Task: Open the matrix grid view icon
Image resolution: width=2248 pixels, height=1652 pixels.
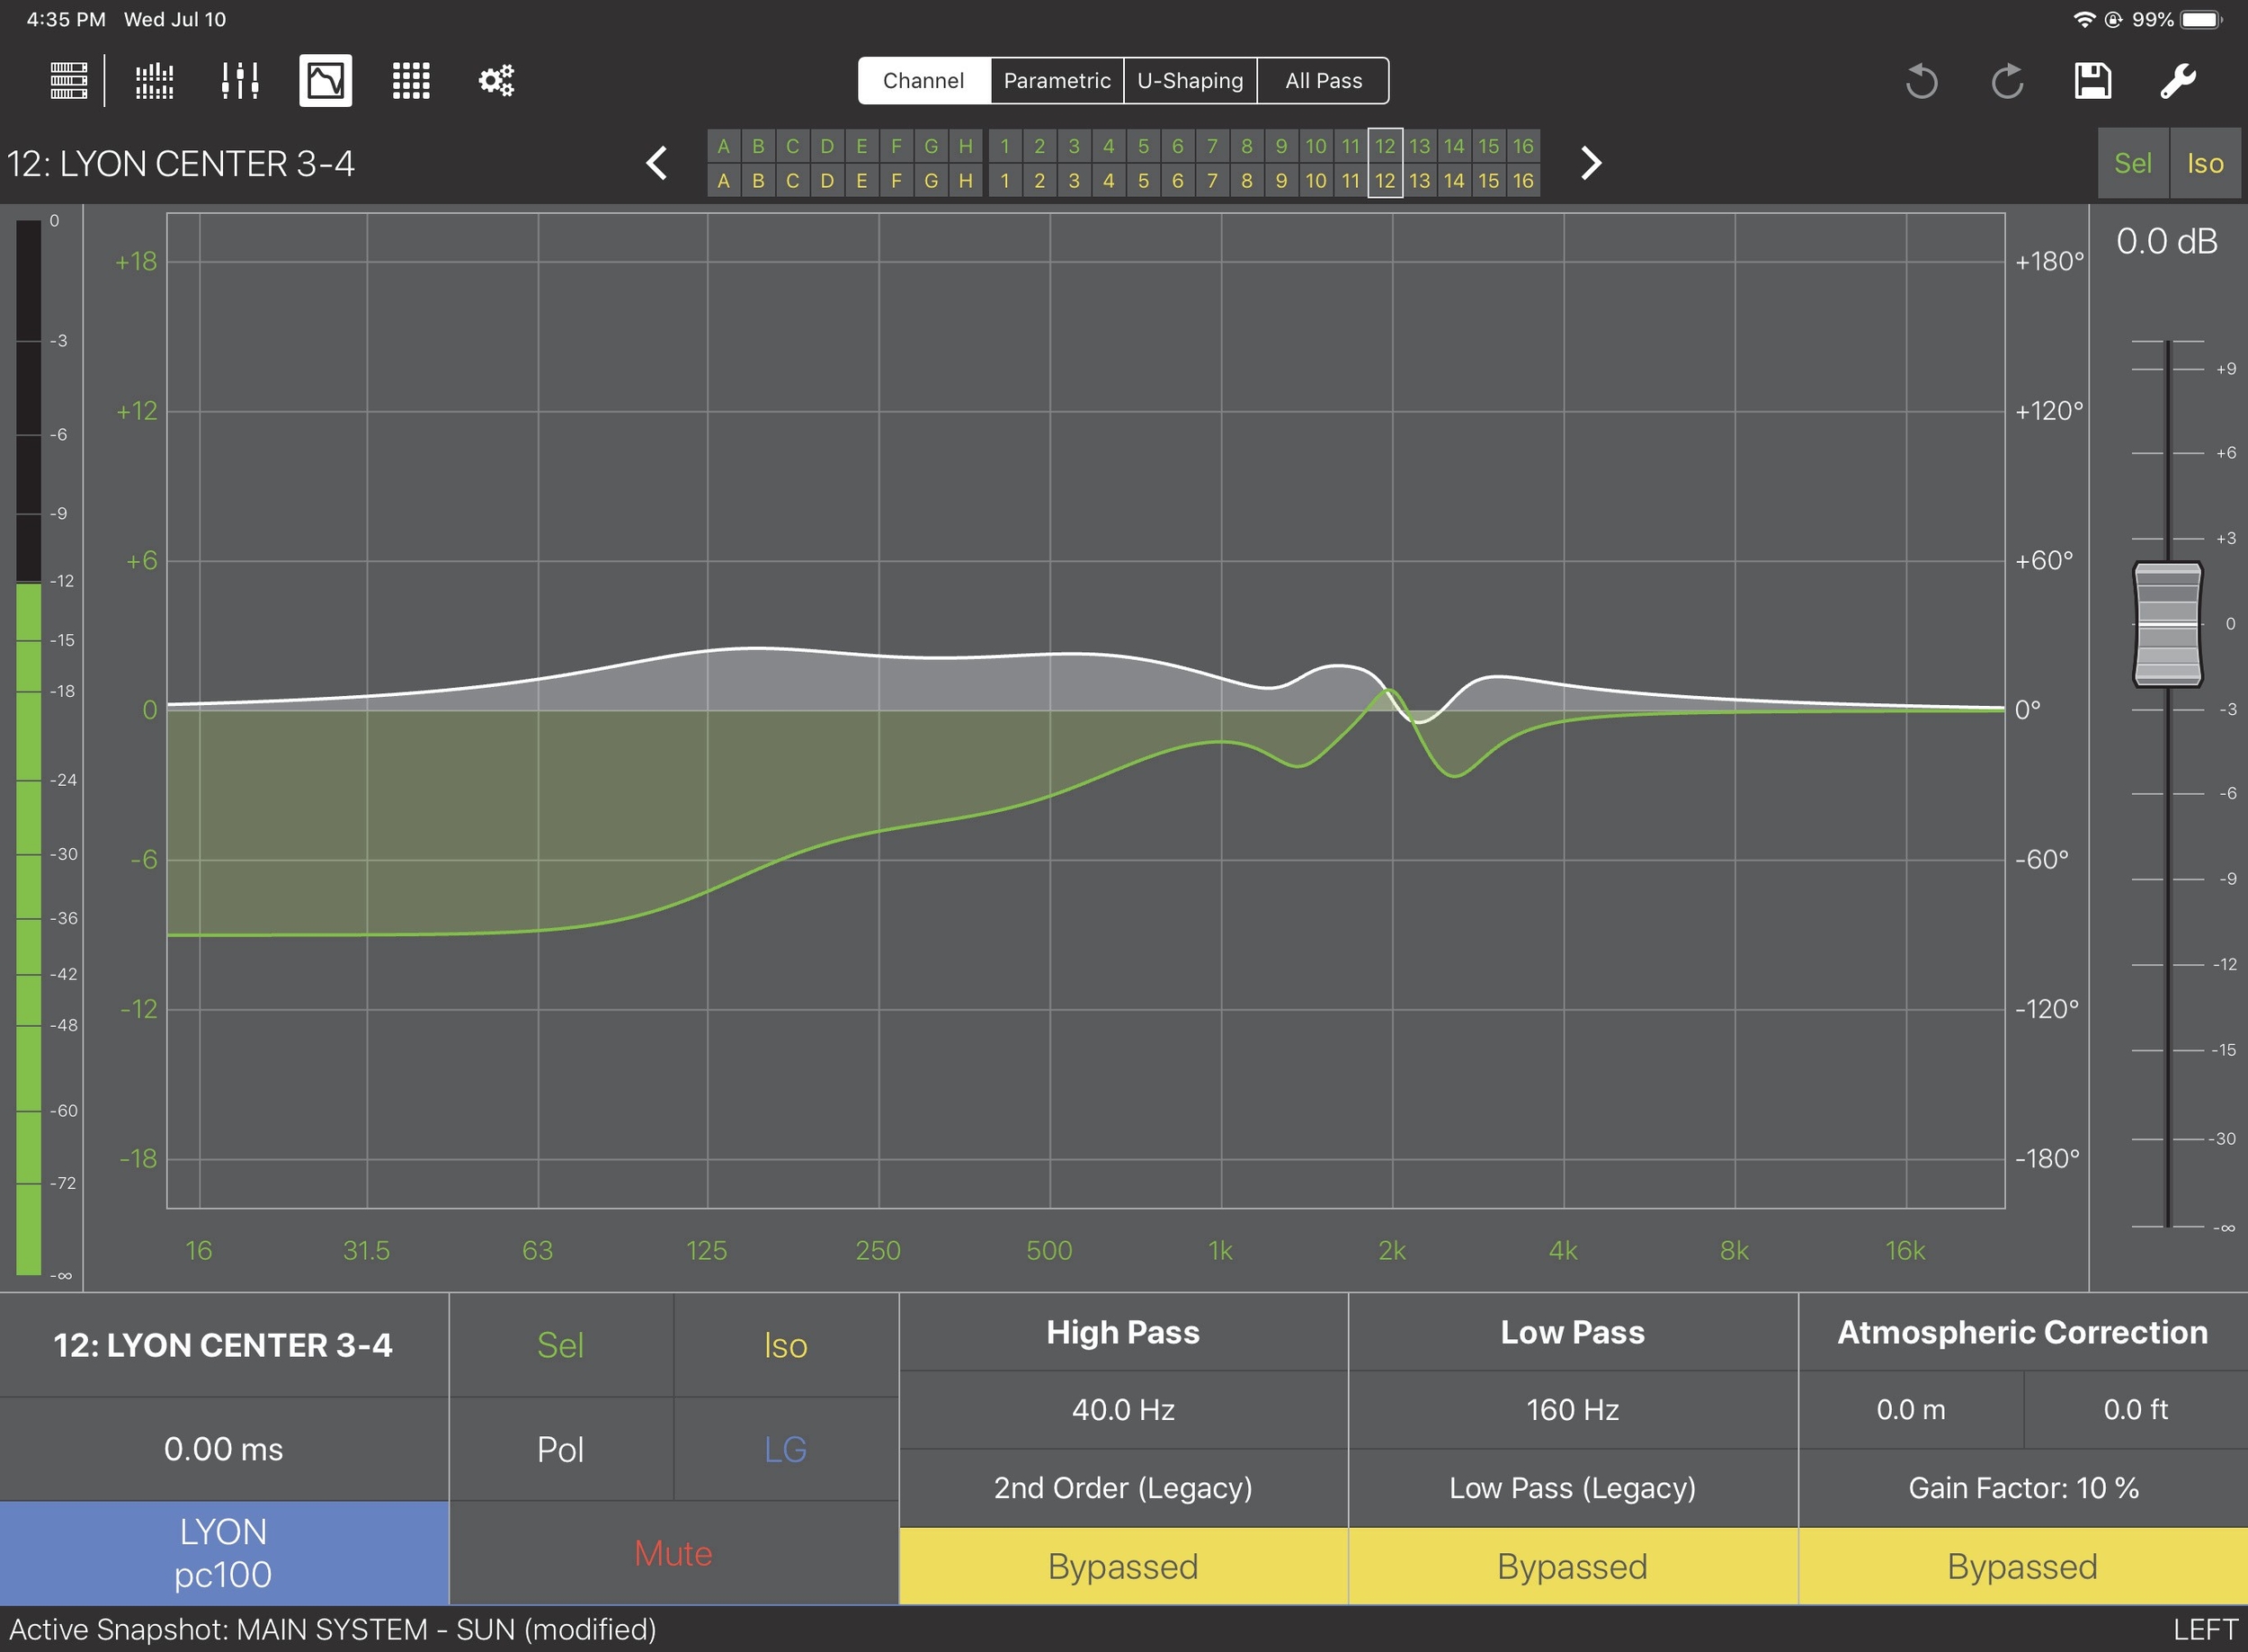Action: tap(411, 80)
